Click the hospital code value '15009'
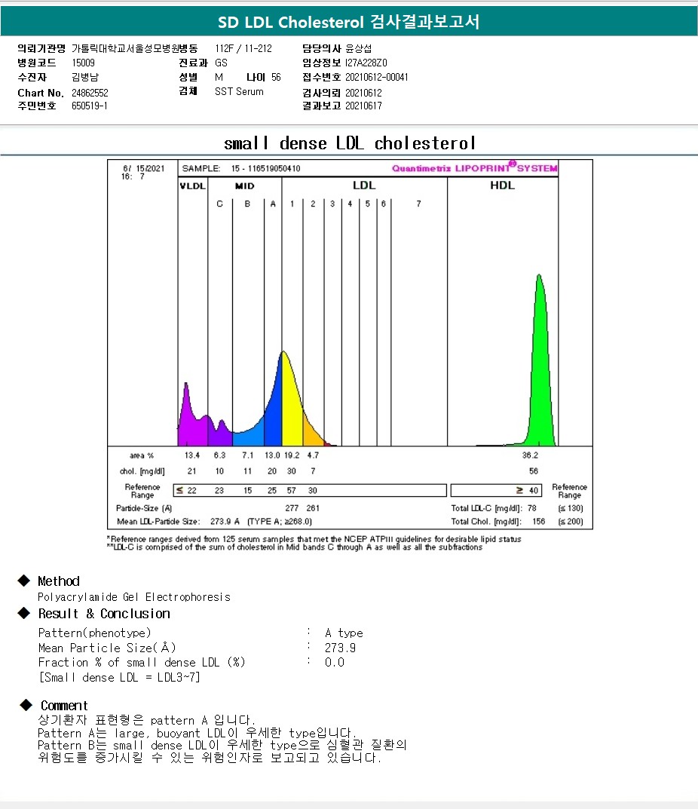 click(83, 63)
